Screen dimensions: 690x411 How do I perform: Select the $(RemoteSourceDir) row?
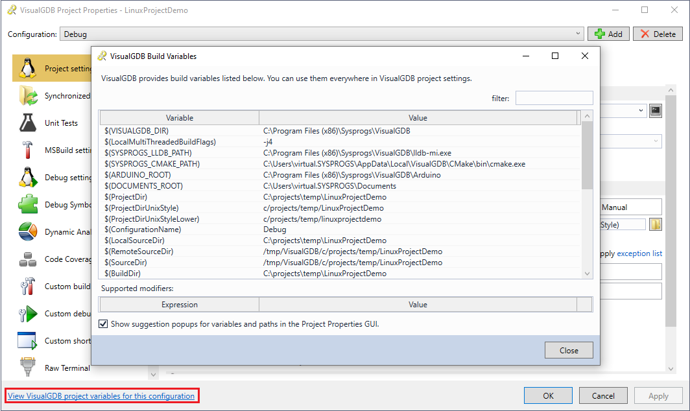point(340,252)
